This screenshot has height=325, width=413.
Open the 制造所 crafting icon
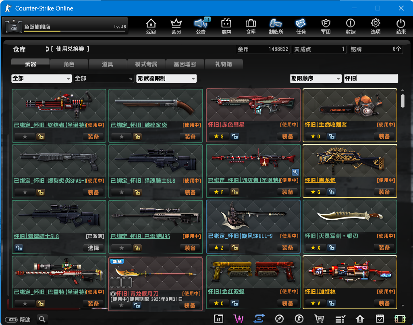[276, 26]
